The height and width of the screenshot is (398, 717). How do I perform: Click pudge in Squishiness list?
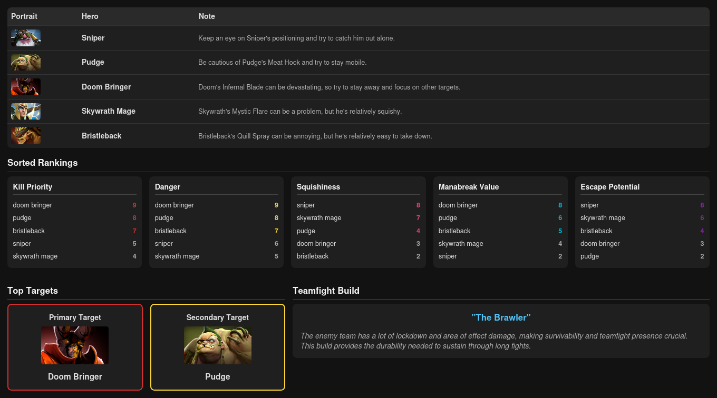click(306, 231)
